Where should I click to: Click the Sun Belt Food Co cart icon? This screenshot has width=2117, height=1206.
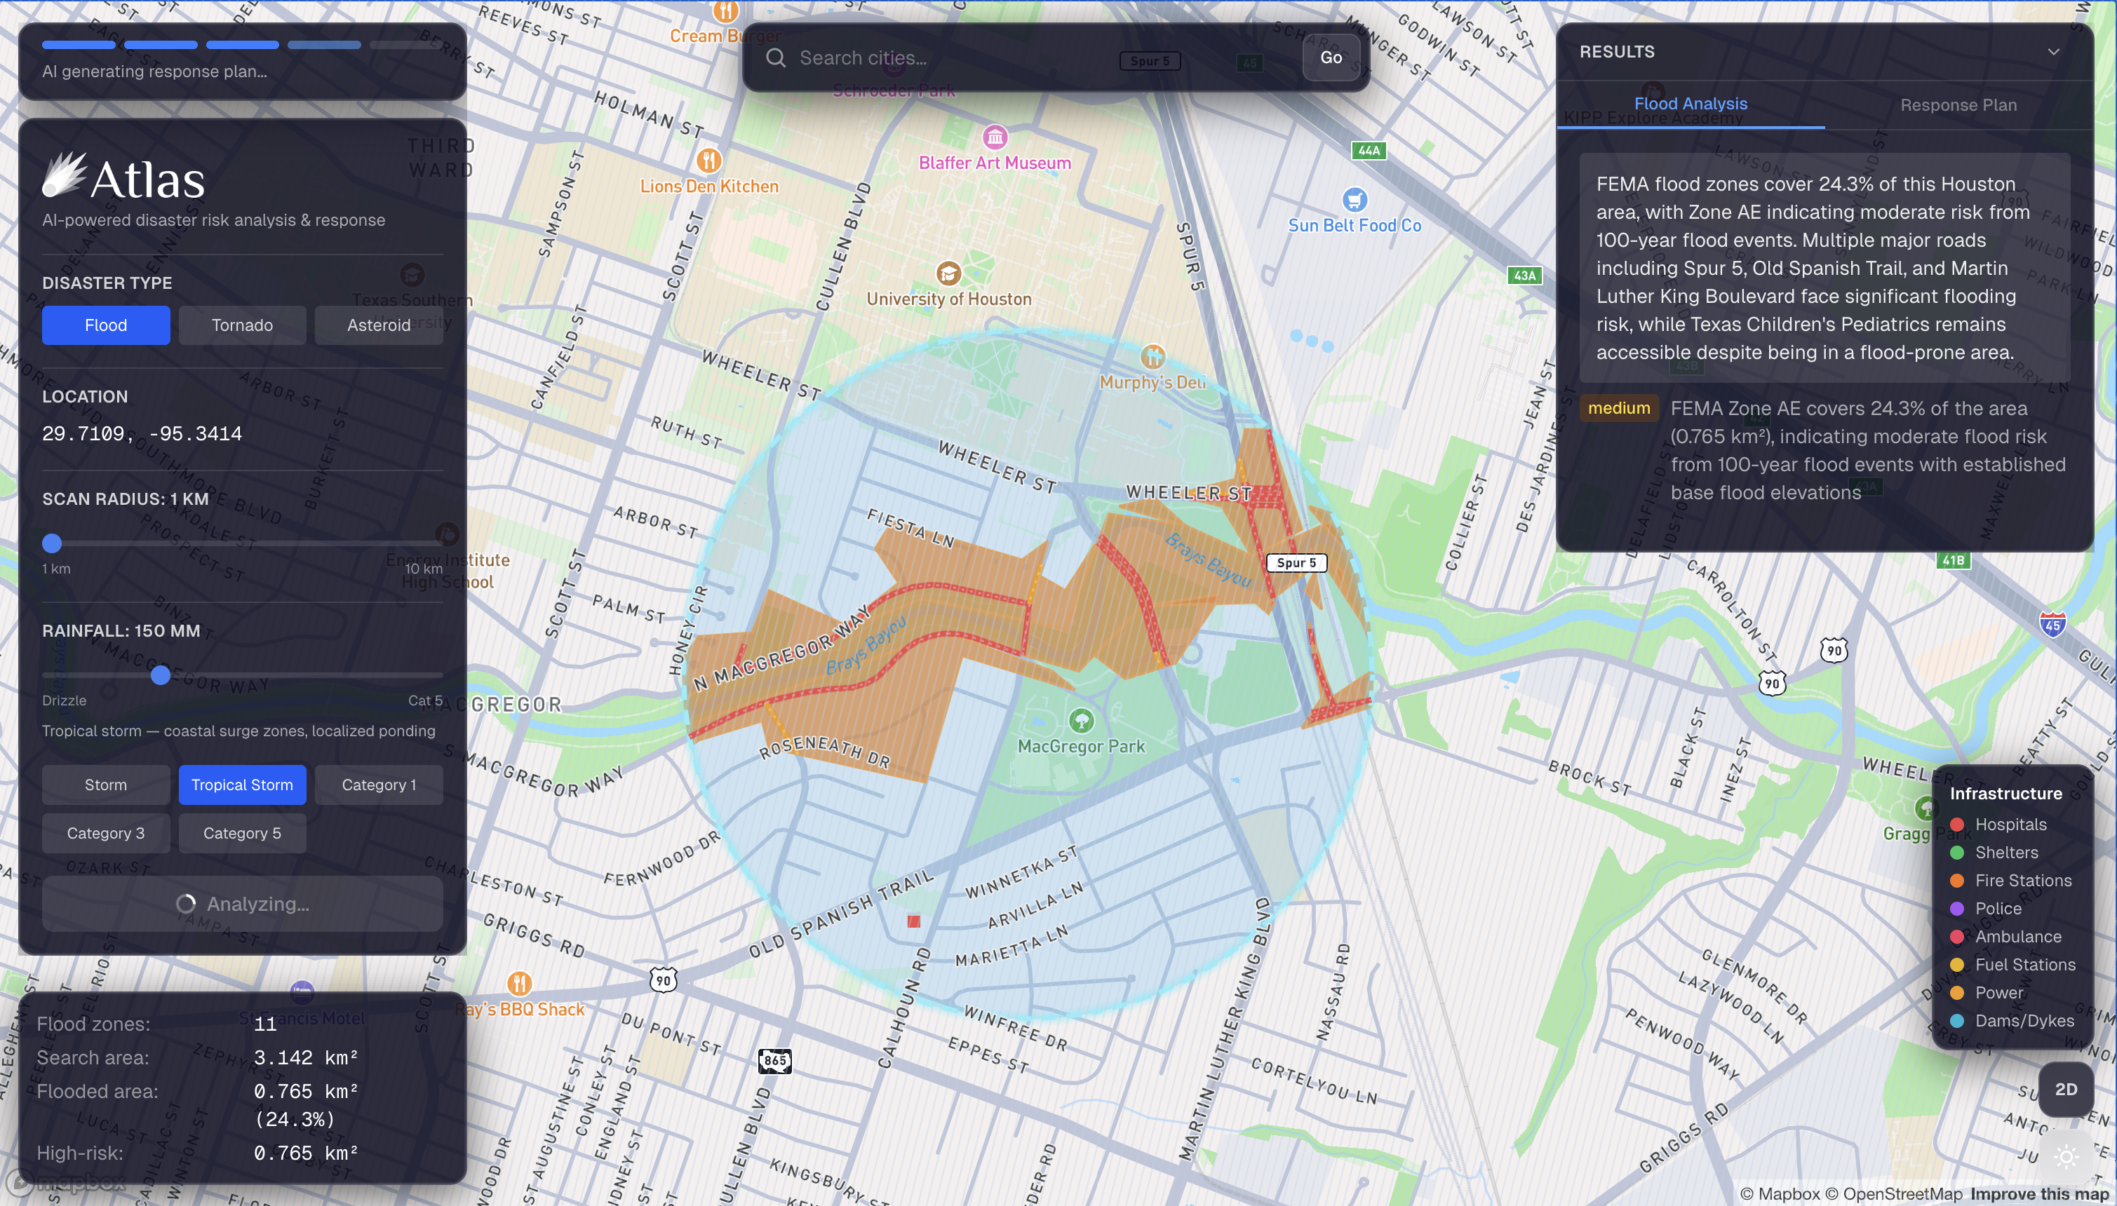point(1354,200)
